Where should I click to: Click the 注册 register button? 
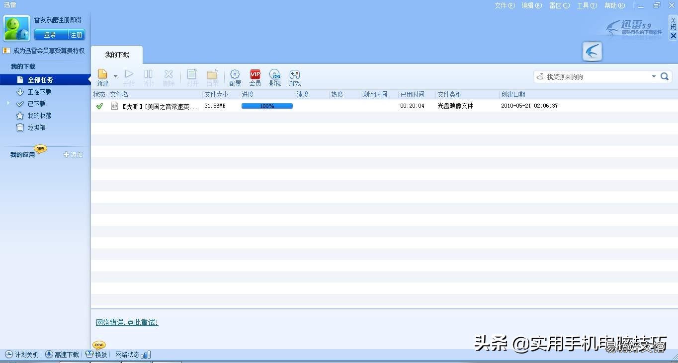tap(77, 35)
